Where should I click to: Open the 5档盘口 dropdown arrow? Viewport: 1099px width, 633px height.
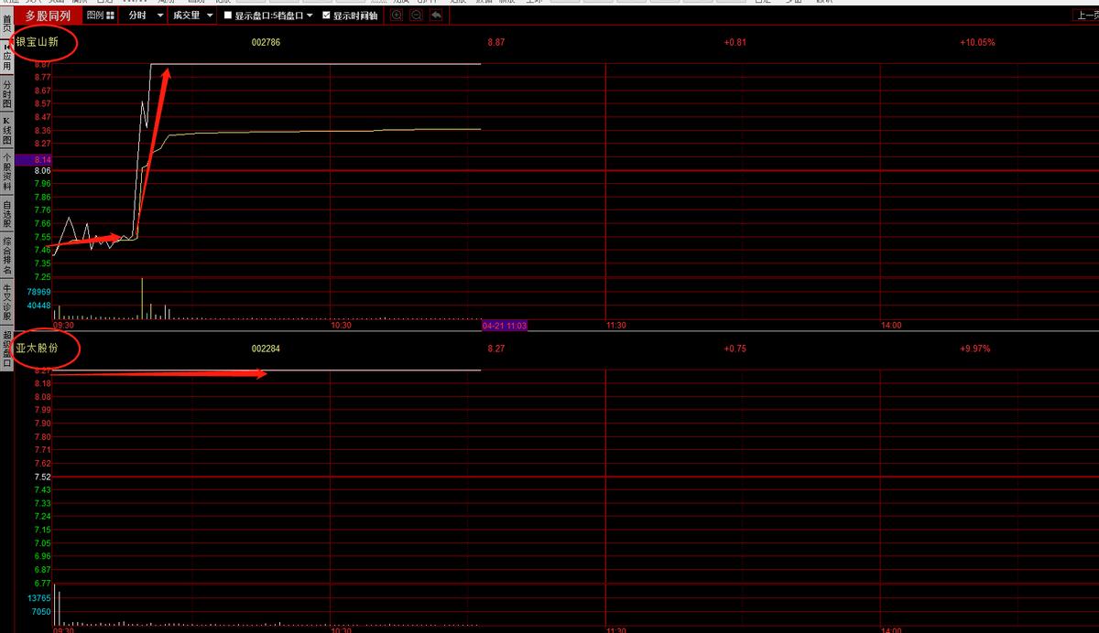pos(310,16)
